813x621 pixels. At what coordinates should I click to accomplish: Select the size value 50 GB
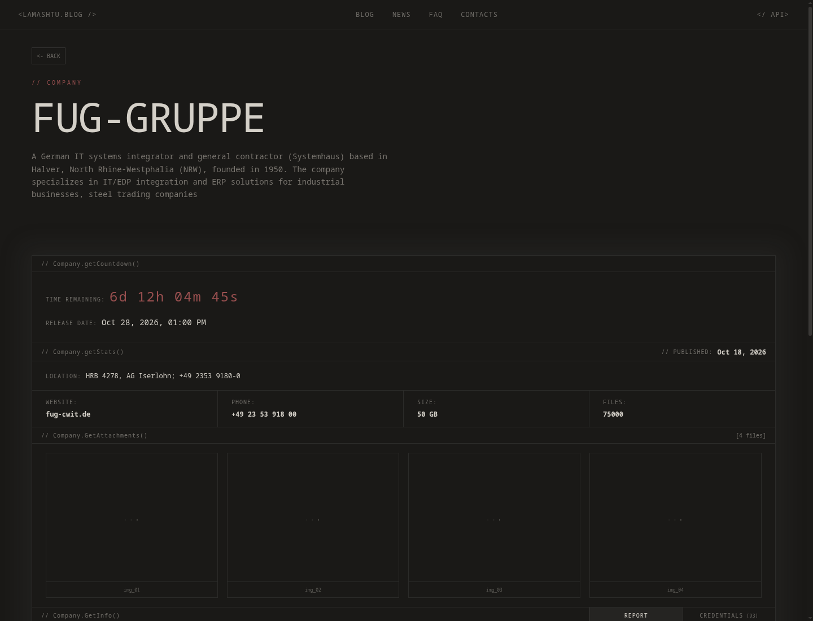pyautogui.click(x=427, y=414)
